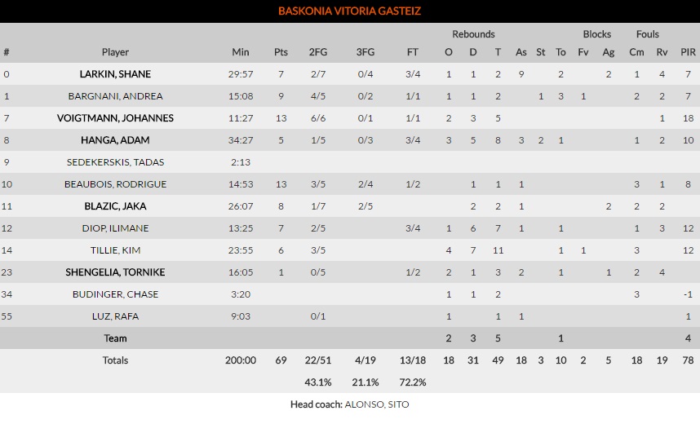The image size is (700, 424).
Task: Click the Min column header
Action: point(240,52)
